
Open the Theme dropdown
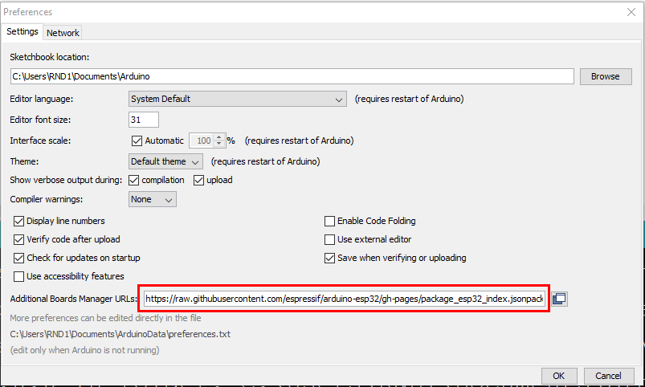coord(165,161)
